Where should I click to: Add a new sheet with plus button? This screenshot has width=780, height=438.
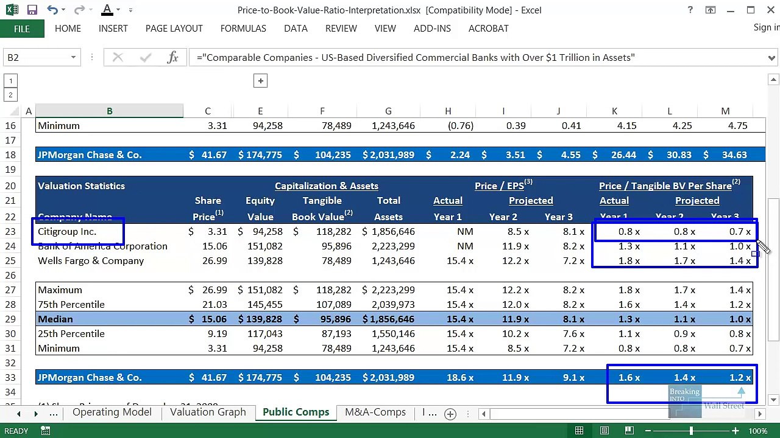(450, 414)
